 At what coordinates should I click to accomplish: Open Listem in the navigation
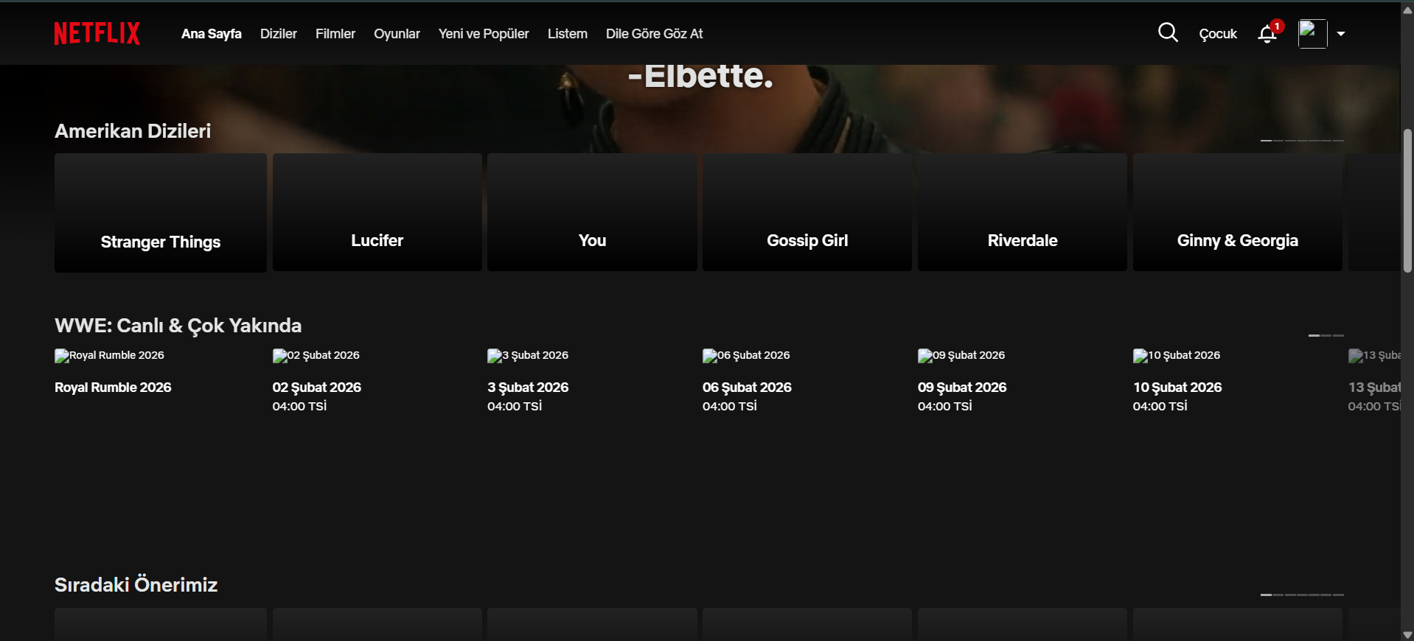pos(568,34)
